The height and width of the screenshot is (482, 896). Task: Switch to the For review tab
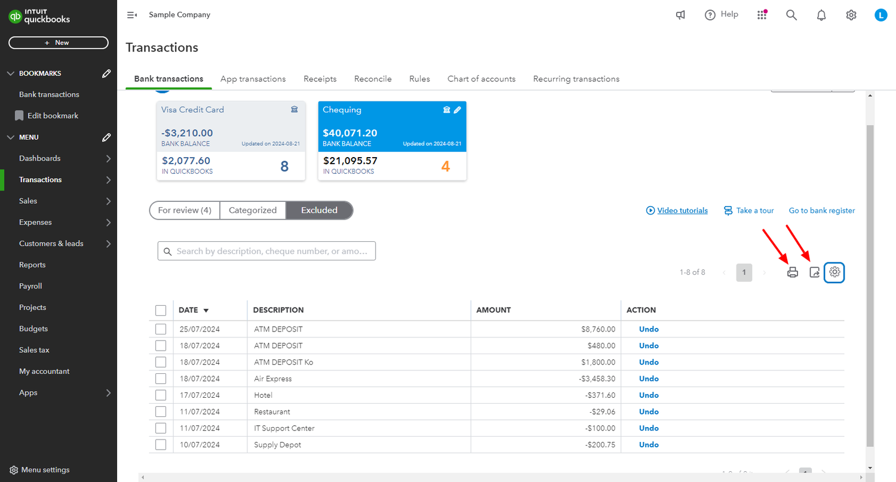[185, 210]
